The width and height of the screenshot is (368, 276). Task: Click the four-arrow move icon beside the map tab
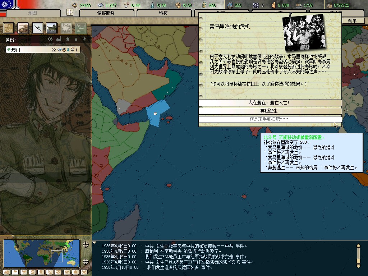[x=70, y=12]
